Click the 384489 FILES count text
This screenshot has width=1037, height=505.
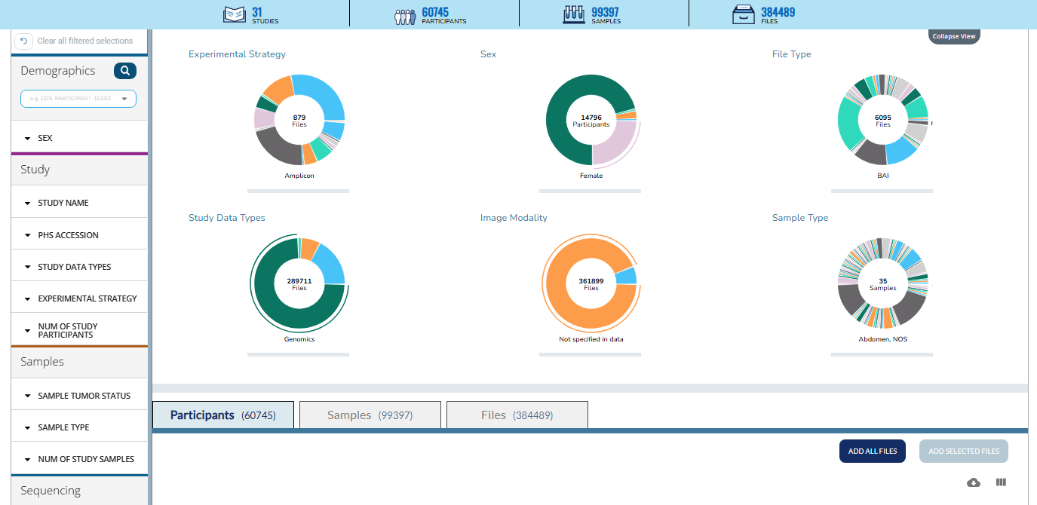click(778, 15)
